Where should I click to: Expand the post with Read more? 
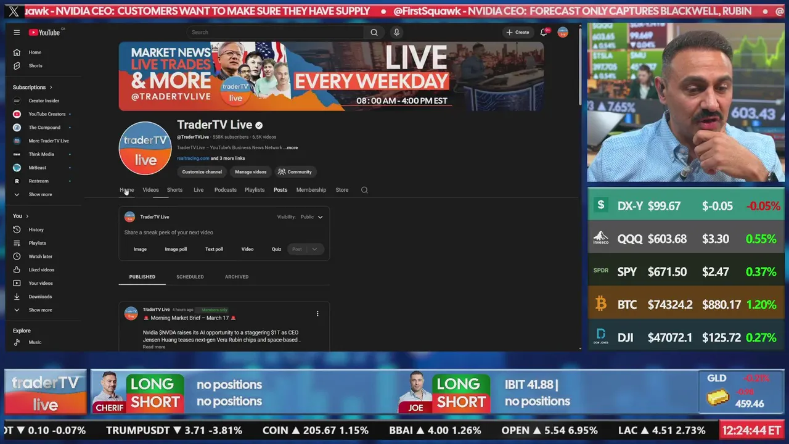click(x=154, y=347)
